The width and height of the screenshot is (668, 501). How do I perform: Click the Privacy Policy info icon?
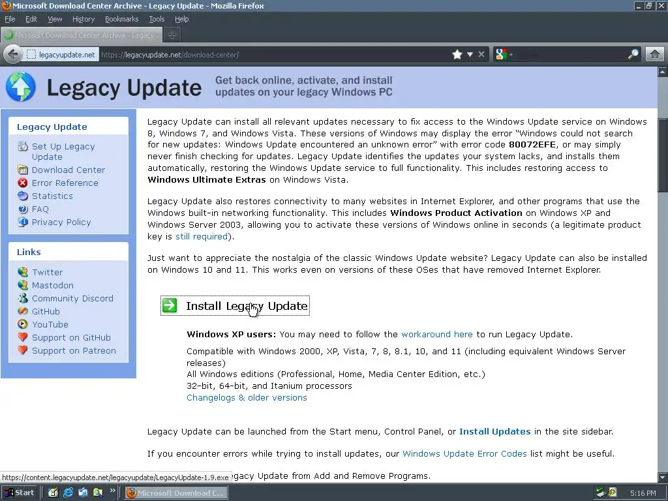click(23, 222)
